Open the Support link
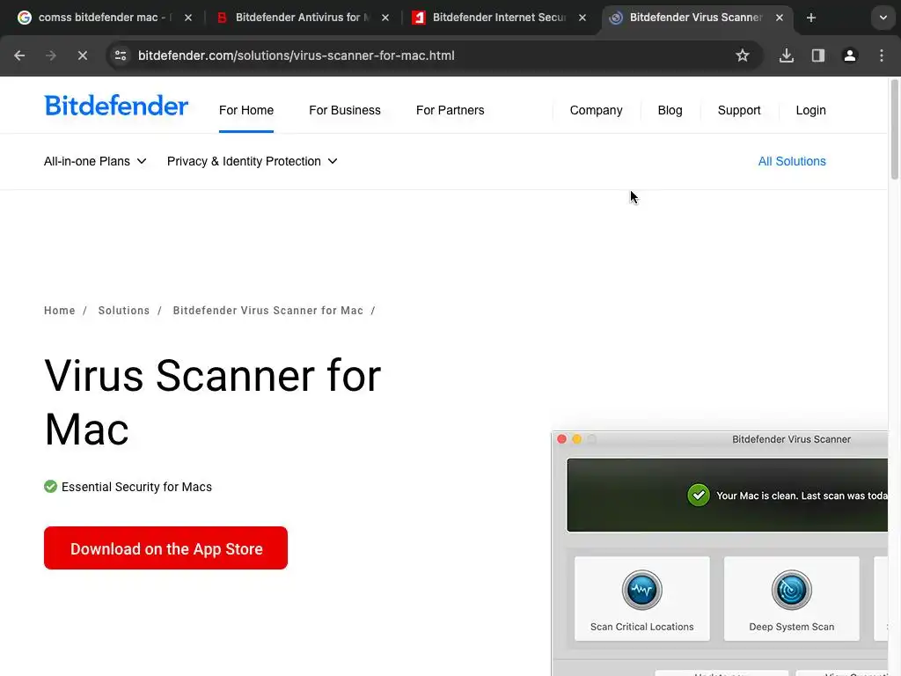The width and height of the screenshot is (901, 676). tap(739, 110)
